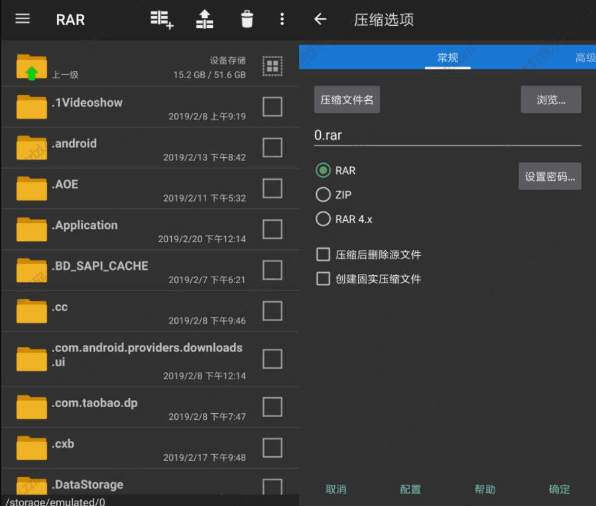Select the 常规 tab

[447, 58]
